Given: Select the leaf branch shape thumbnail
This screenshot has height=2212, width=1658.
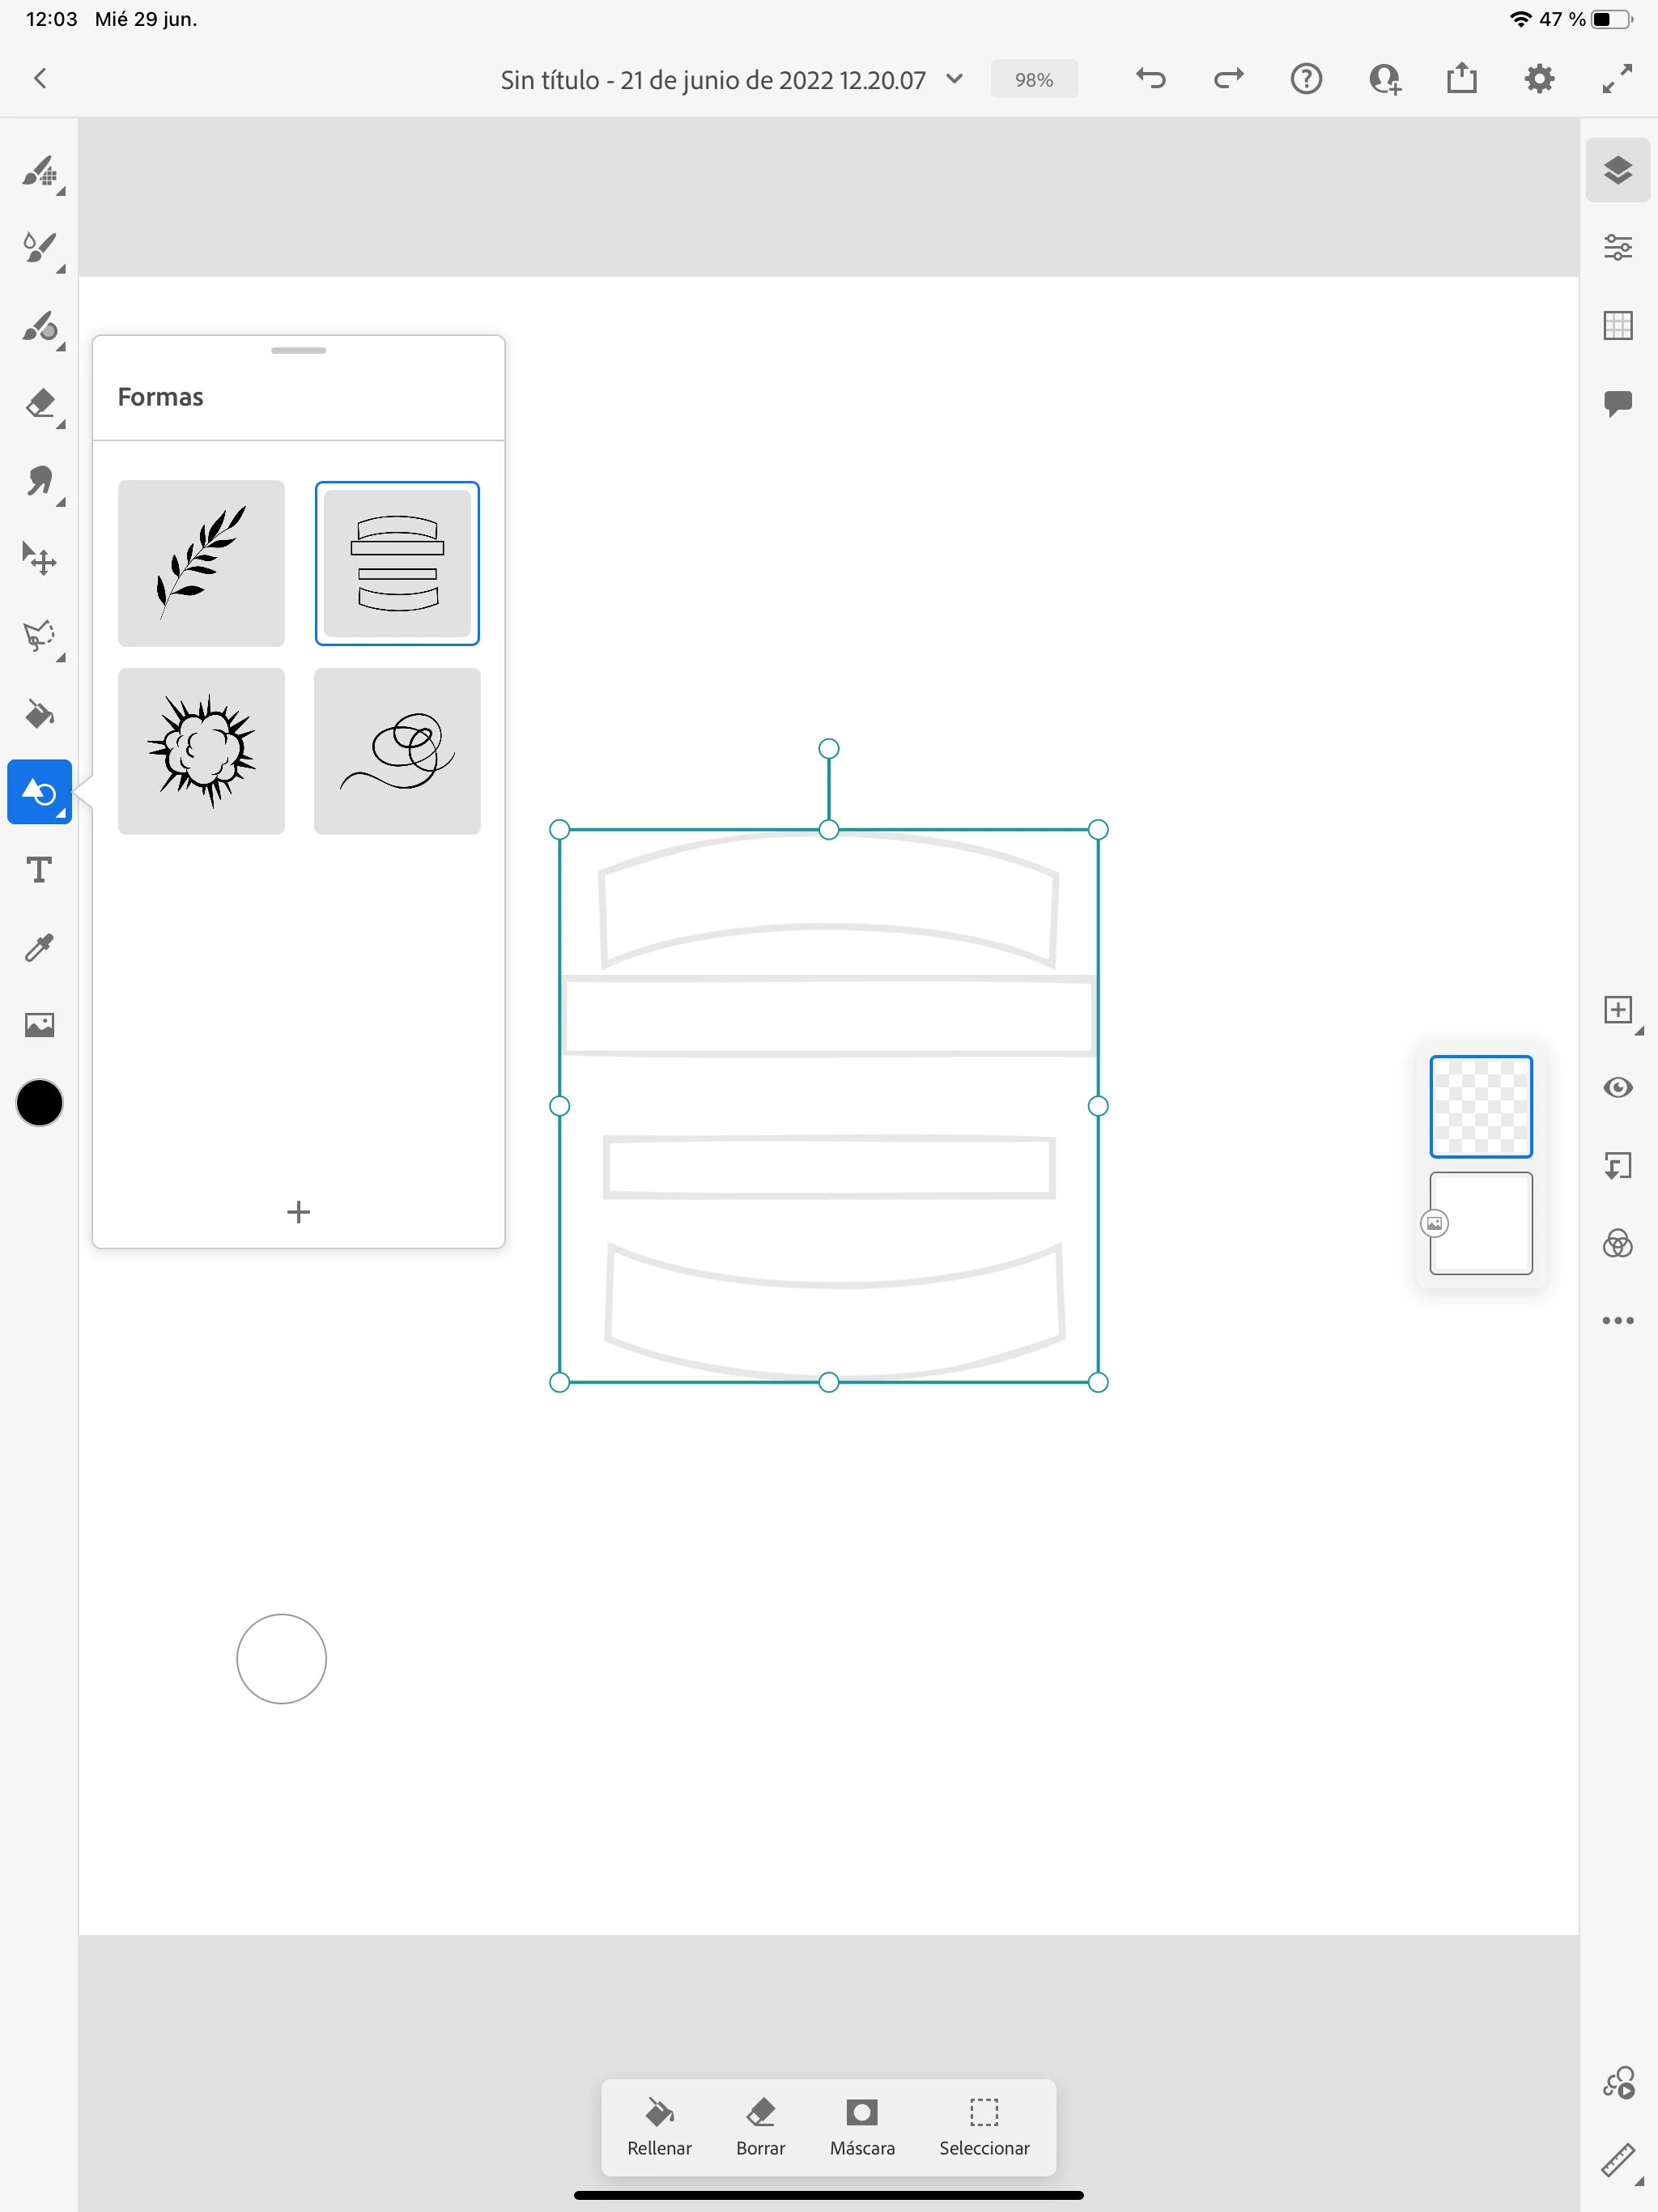Looking at the screenshot, I should tap(201, 563).
